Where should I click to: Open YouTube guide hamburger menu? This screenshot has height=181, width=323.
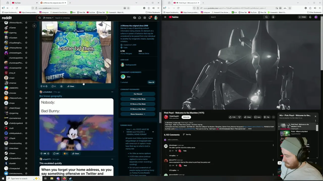(165, 17)
